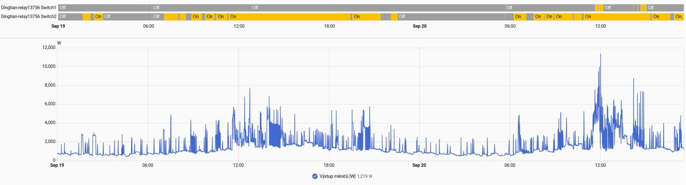Viewport: 686px width, 185px height.
Task: Click Switch1 Off segment starting before 06:00 Sep 20
Action: 550,8
